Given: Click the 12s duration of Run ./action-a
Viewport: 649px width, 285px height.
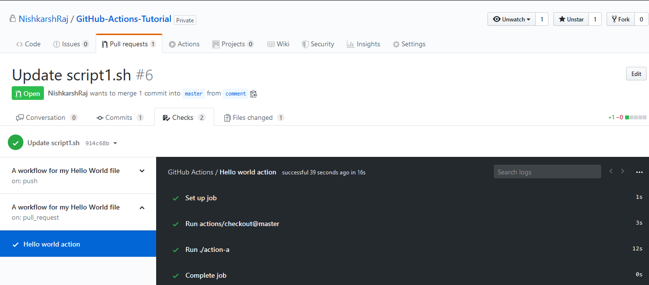Looking at the screenshot, I should click(637, 248).
